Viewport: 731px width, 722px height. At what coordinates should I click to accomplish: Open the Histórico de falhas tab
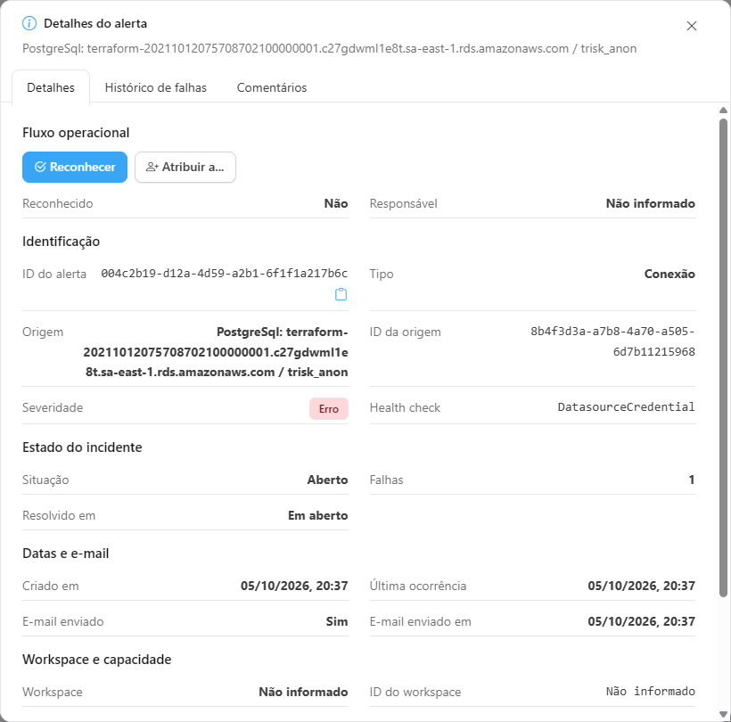(156, 87)
